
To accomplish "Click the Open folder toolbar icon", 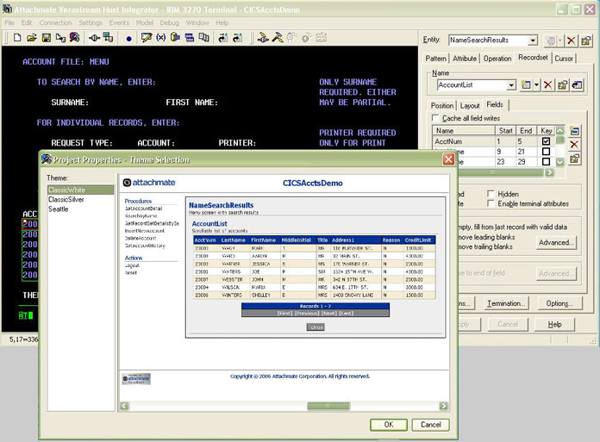I will coord(32,38).
